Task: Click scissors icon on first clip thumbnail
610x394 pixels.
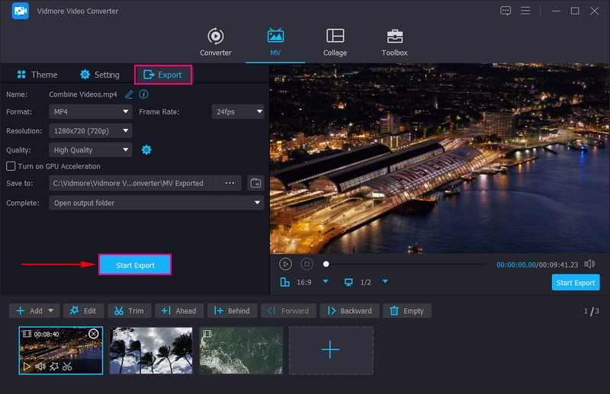Action: [67, 367]
